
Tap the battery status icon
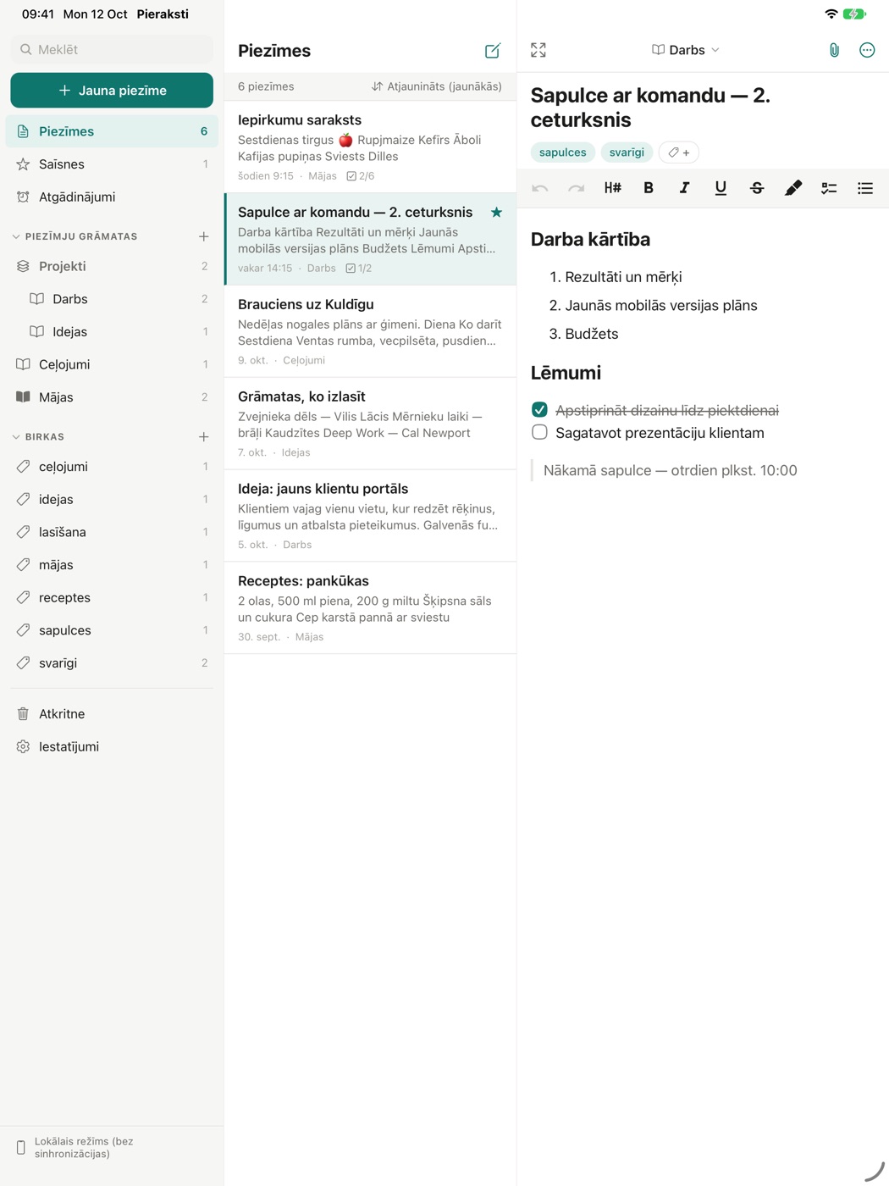point(854,14)
